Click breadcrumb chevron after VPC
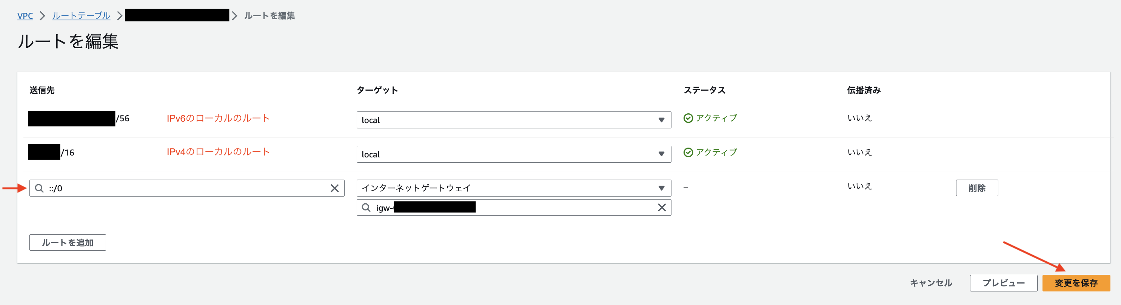The height and width of the screenshot is (305, 1121). click(42, 15)
